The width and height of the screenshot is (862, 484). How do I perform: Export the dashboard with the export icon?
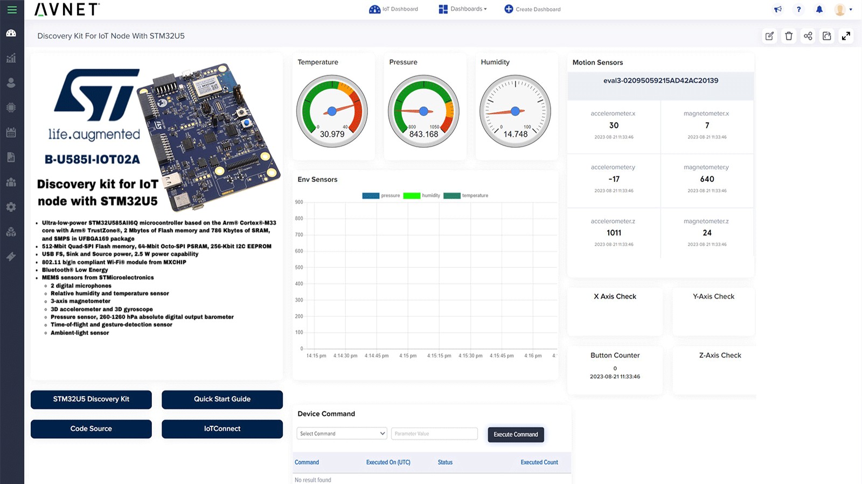(827, 36)
